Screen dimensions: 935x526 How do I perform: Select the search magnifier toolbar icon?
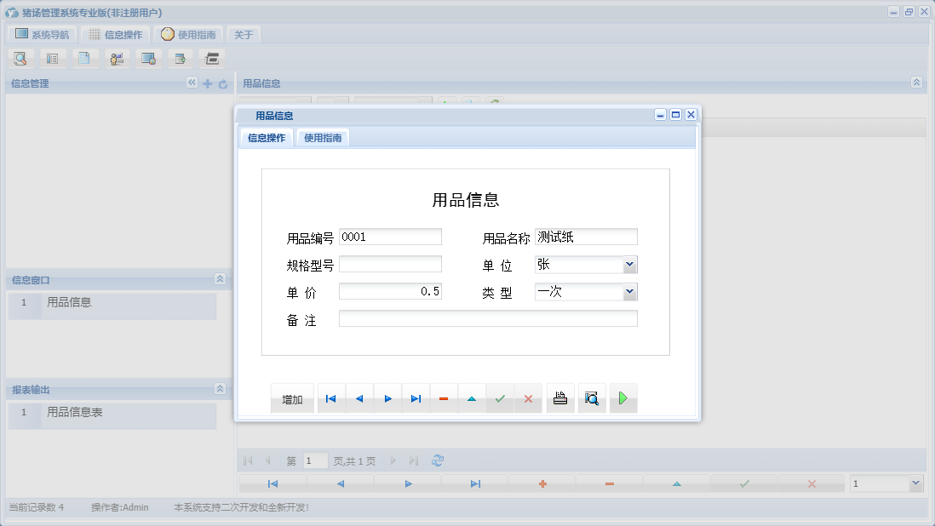tap(20, 58)
